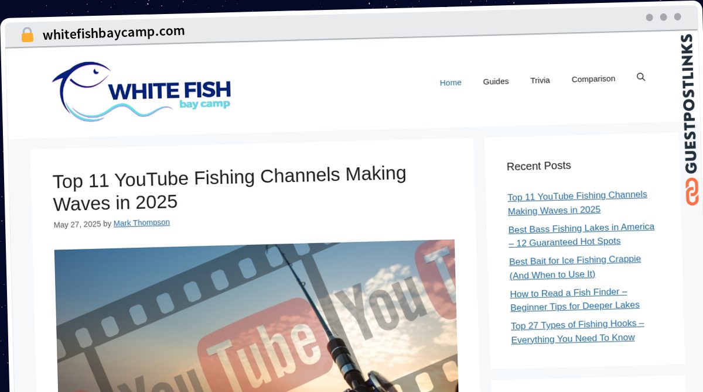The height and width of the screenshot is (392, 703).
Task: Click the YouTube fishing rod featured image
Action: pos(256,316)
